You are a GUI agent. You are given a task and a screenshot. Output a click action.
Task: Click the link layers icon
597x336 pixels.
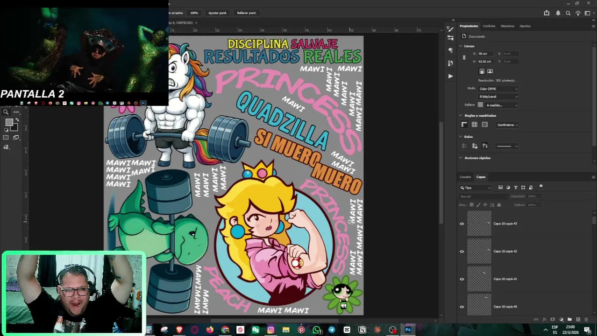(x=536, y=320)
